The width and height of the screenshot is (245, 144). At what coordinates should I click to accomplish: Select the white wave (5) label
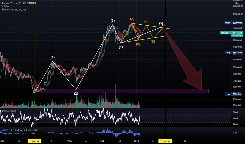[x=161, y=23]
